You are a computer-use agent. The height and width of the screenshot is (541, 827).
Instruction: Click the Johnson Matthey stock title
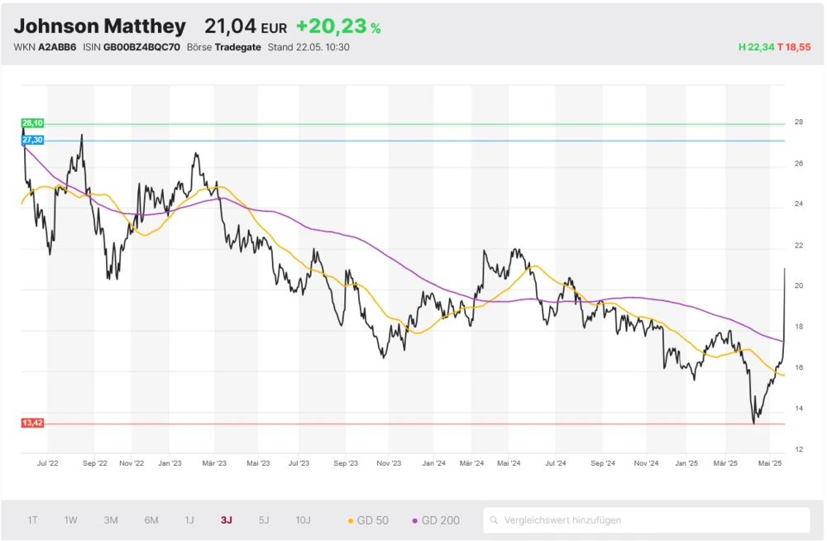[100, 26]
